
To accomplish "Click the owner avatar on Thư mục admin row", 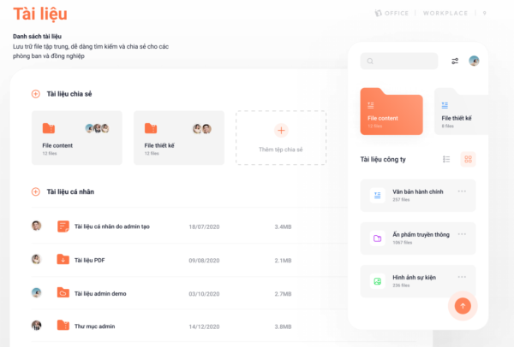I will coord(36,326).
